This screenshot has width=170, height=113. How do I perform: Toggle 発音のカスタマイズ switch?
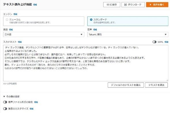[5, 109]
